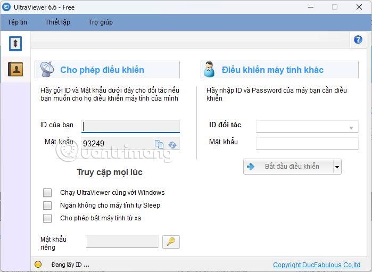The image size is (372, 272).
Task: Copy the password using the copy icon
Action: point(159,144)
